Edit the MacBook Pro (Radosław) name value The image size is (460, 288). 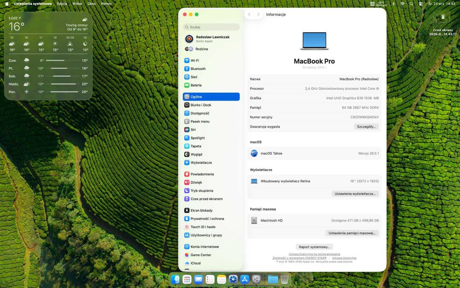pos(359,79)
